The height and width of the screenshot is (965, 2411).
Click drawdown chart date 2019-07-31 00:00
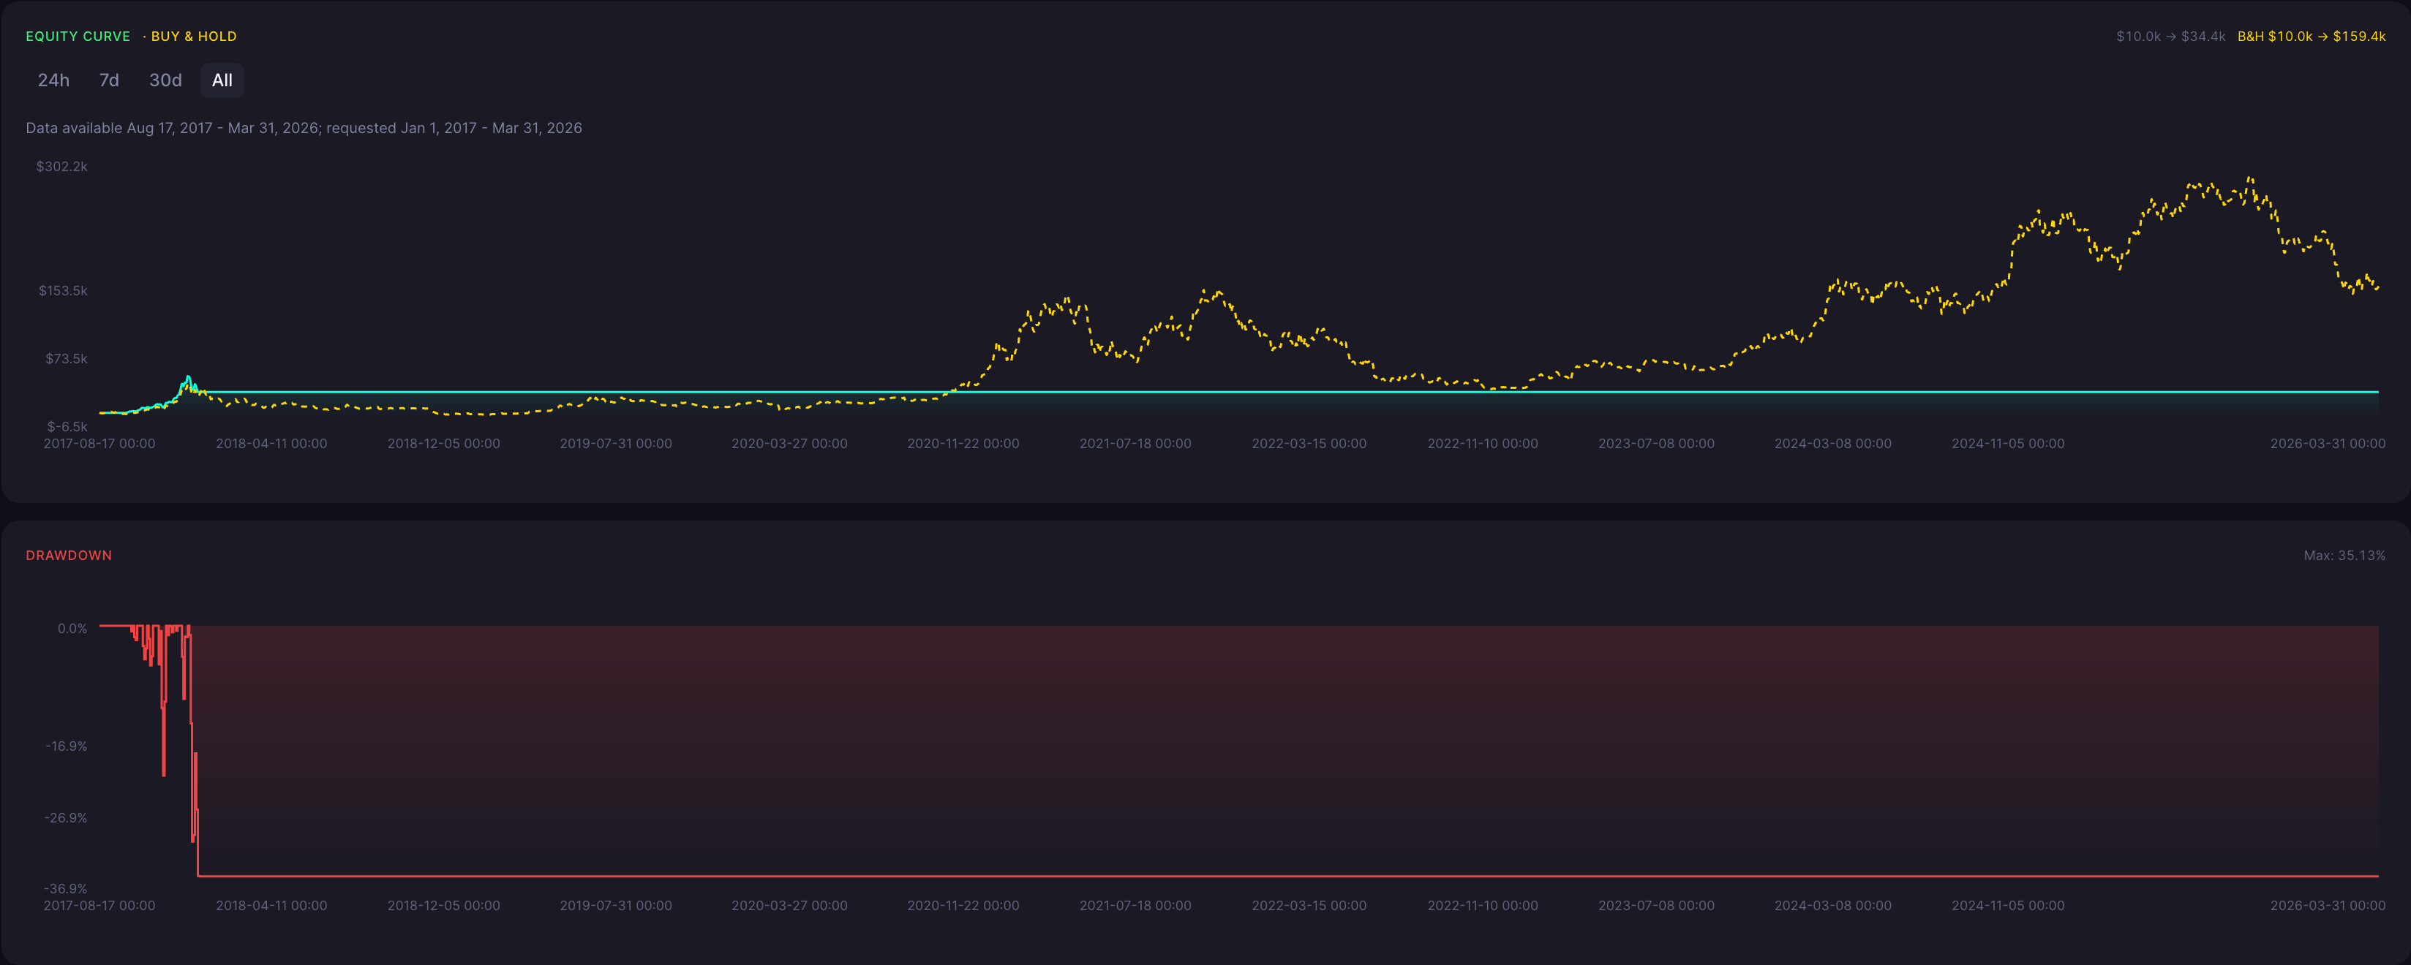(x=616, y=906)
